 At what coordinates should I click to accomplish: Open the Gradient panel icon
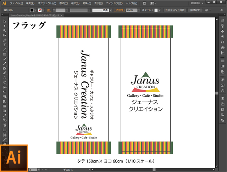[222, 66]
